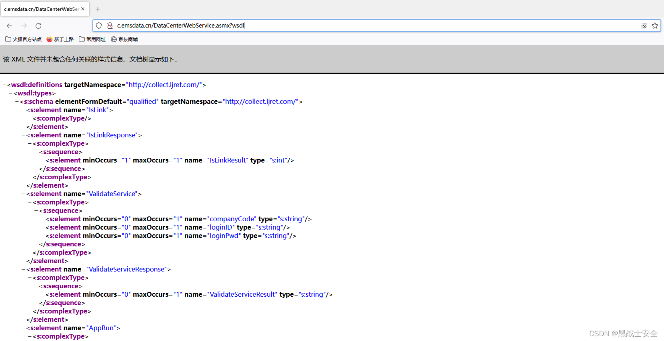Image resolution: width=664 pixels, height=341 pixels.
Task: Open a new browser tab
Action: pyautogui.click(x=98, y=9)
